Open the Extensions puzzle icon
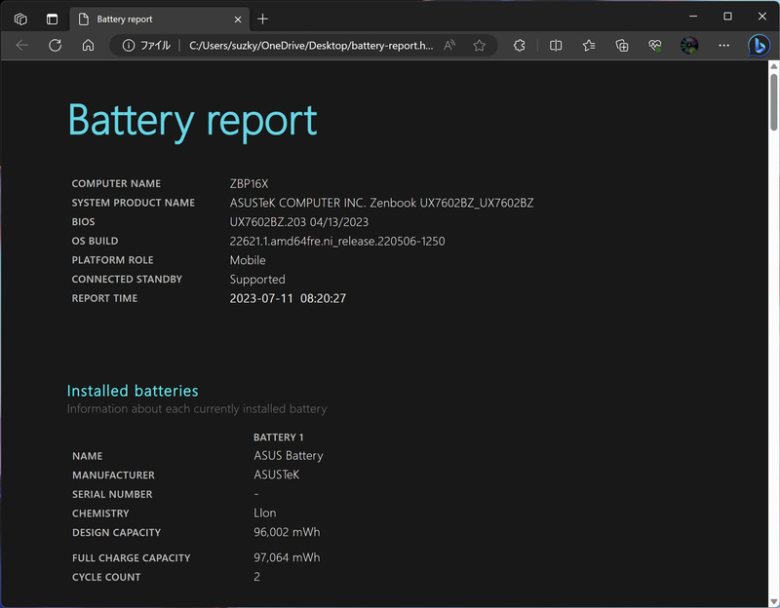The image size is (780, 608). pos(520,45)
